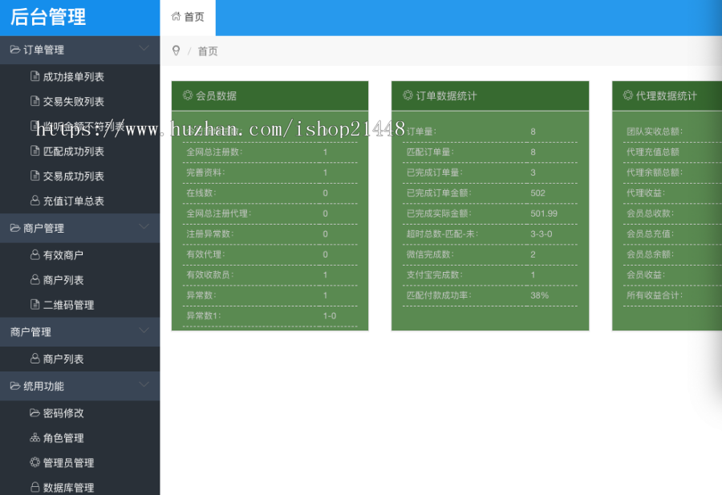Image resolution: width=722 pixels, height=495 pixels.
Task: Select 完善资料 row label
Action: click(x=205, y=172)
